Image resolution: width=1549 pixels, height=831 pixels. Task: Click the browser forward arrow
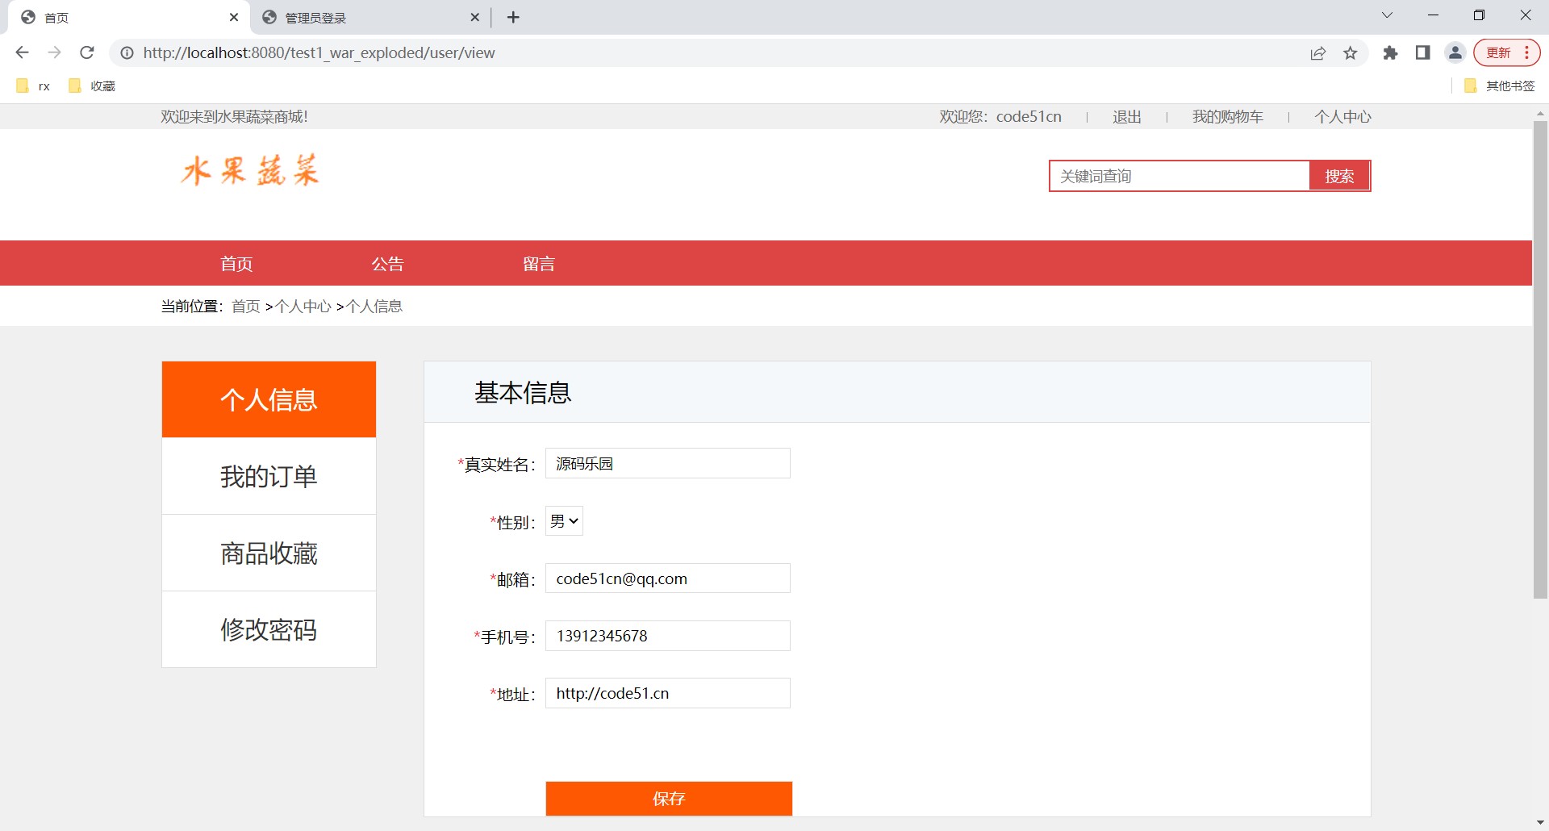54,52
